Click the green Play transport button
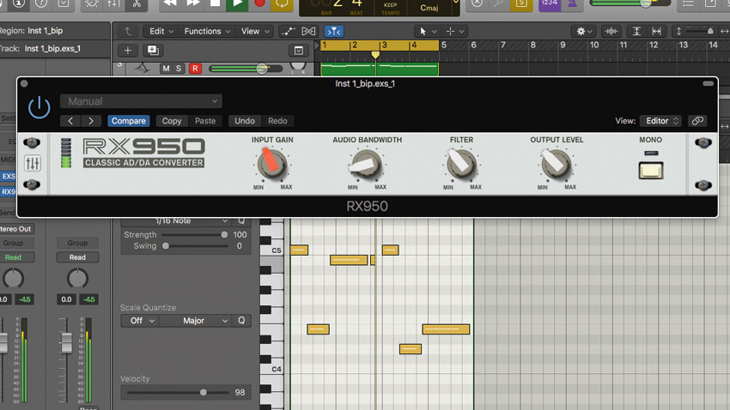 [237, 3]
